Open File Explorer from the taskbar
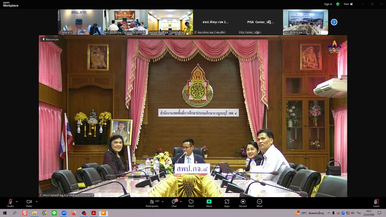Screen dimensions: 386x217 point(34,213)
